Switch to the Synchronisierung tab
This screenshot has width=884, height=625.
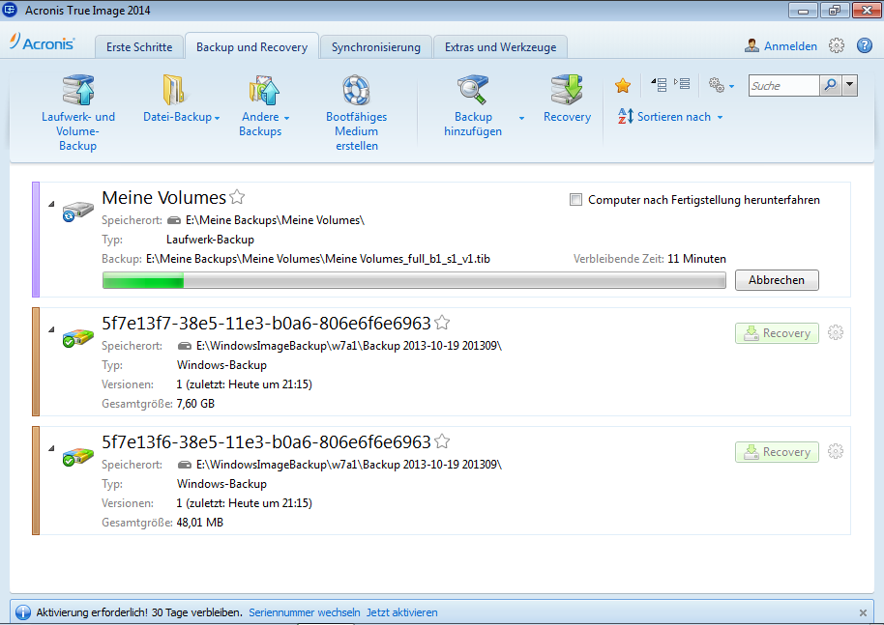coord(375,46)
